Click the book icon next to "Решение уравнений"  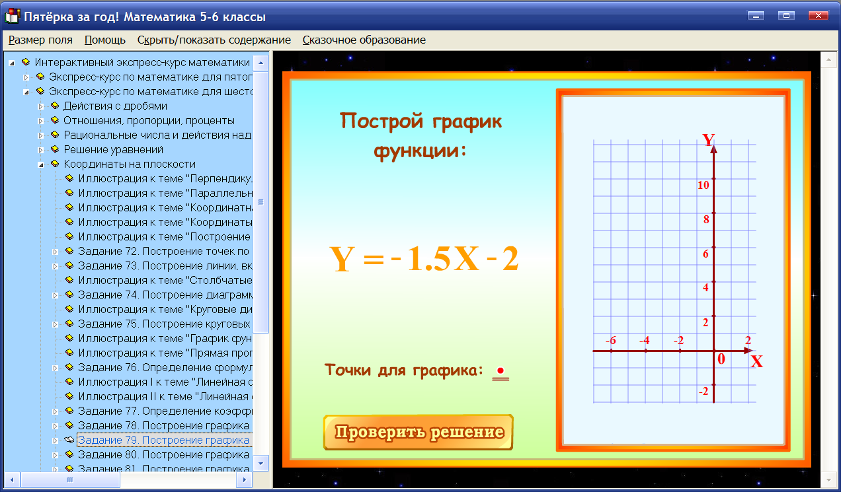tap(56, 149)
